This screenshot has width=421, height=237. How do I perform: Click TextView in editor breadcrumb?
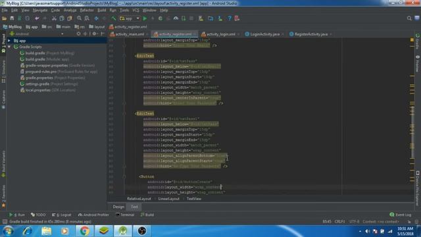tap(194, 199)
